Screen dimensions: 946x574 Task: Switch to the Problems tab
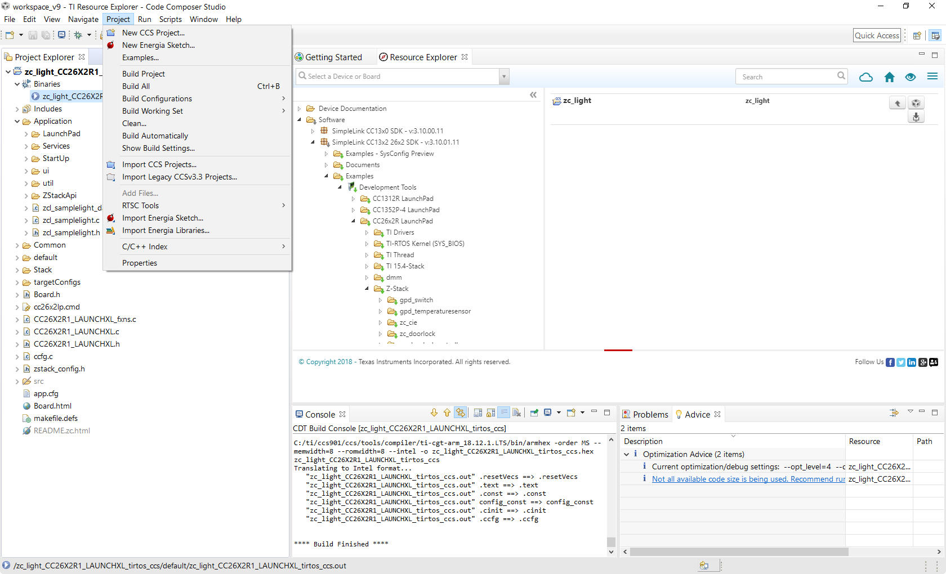[x=650, y=414]
